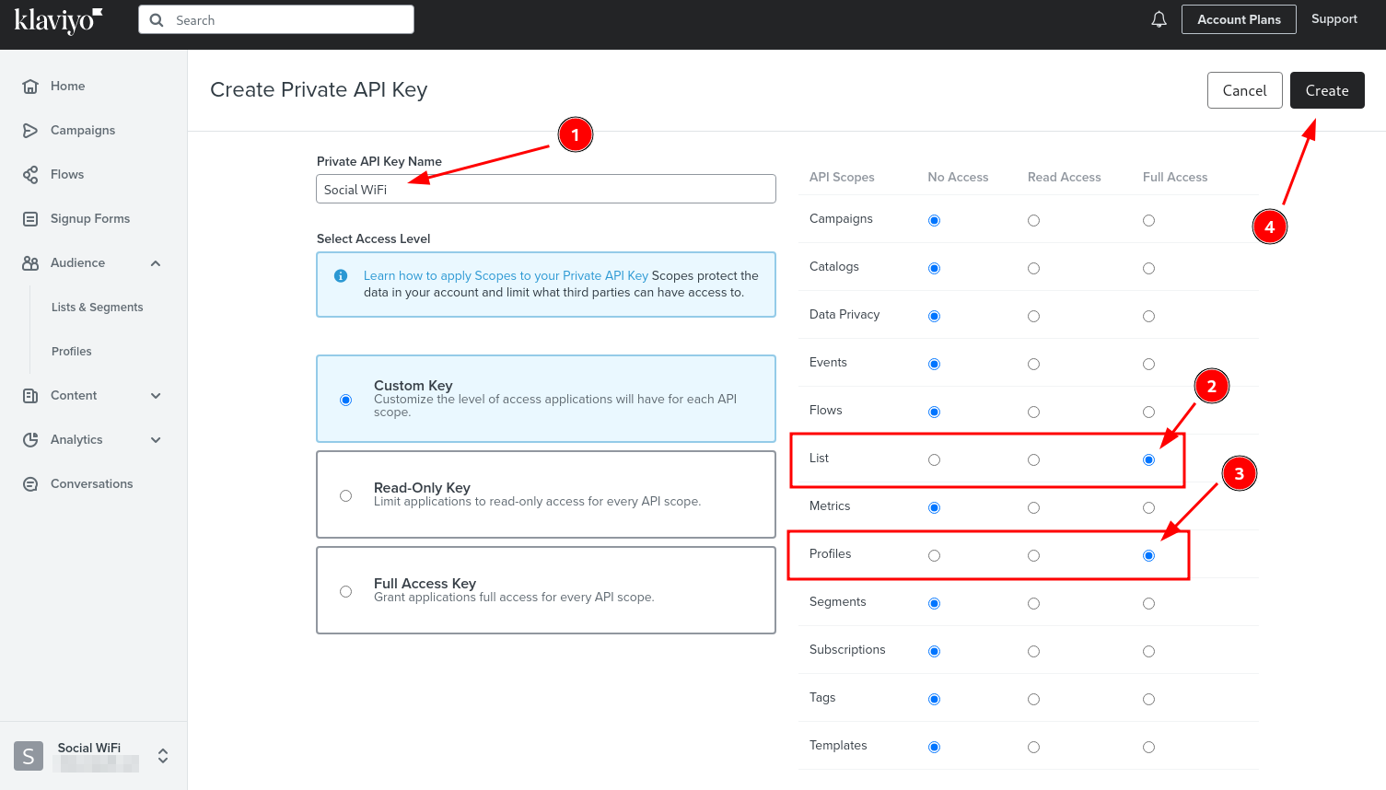Set Campaigns scope to Read Access
The width and height of the screenshot is (1386, 790).
tap(1033, 220)
